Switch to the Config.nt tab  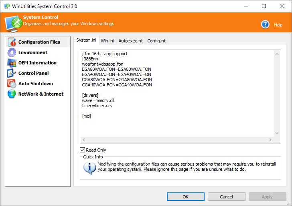156,41
